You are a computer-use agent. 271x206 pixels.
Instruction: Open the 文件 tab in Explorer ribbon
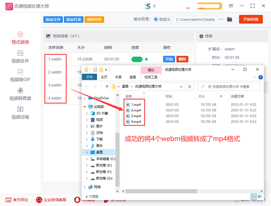pyautogui.click(x=89, y=77)
